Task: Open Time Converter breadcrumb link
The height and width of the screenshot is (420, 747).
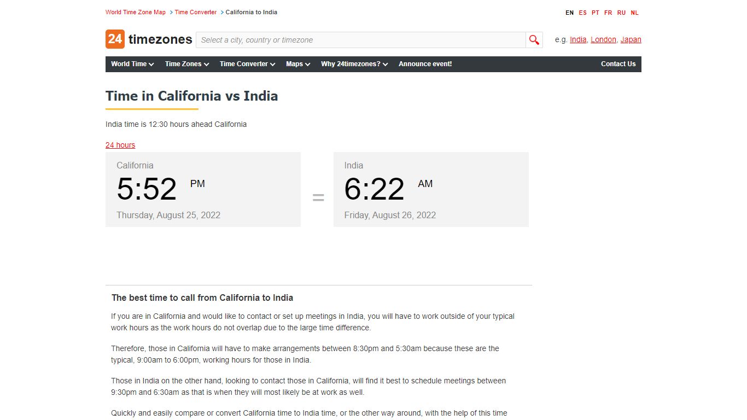Action: (x=196, y=12)
